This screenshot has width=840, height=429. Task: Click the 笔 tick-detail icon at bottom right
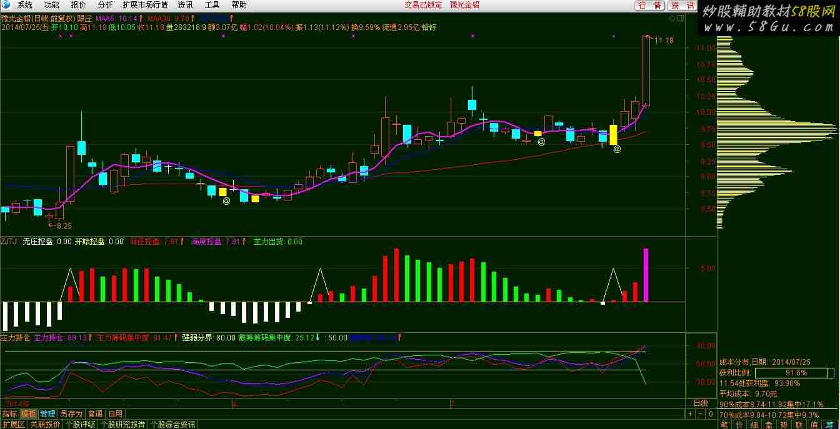pyautogui.click(x=724, y=425)
